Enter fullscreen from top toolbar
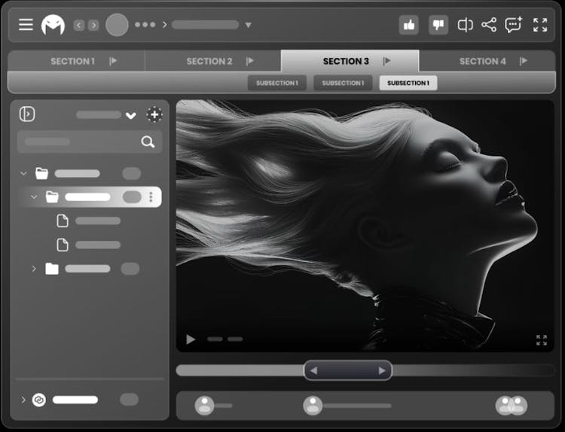 (x=540, y=25)
